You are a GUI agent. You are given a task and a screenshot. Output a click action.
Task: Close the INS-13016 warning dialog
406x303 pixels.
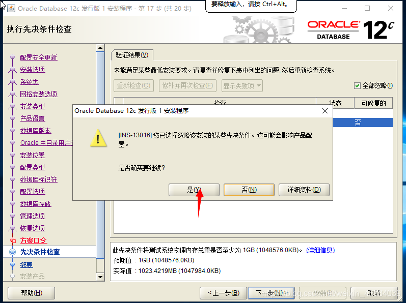pyautogui.click(x=325, y=111)
